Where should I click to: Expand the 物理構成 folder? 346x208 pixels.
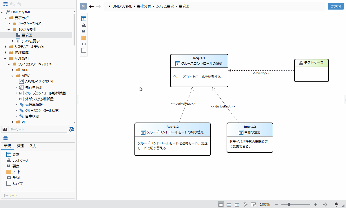[x=6, y=52]
